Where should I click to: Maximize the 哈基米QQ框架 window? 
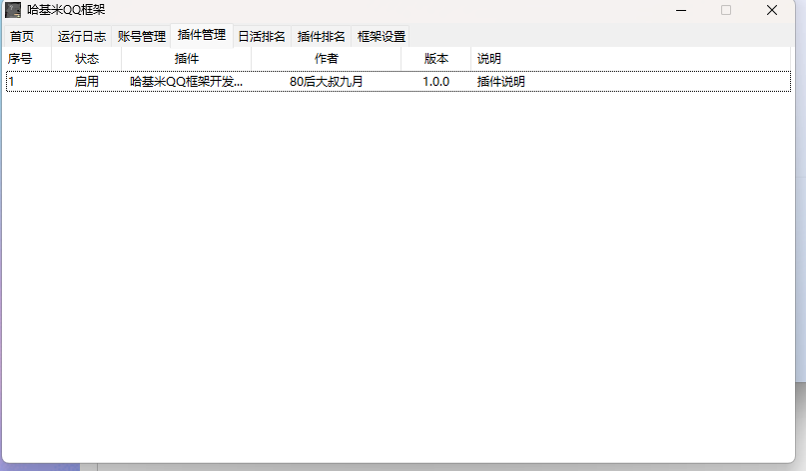point(726,10)
